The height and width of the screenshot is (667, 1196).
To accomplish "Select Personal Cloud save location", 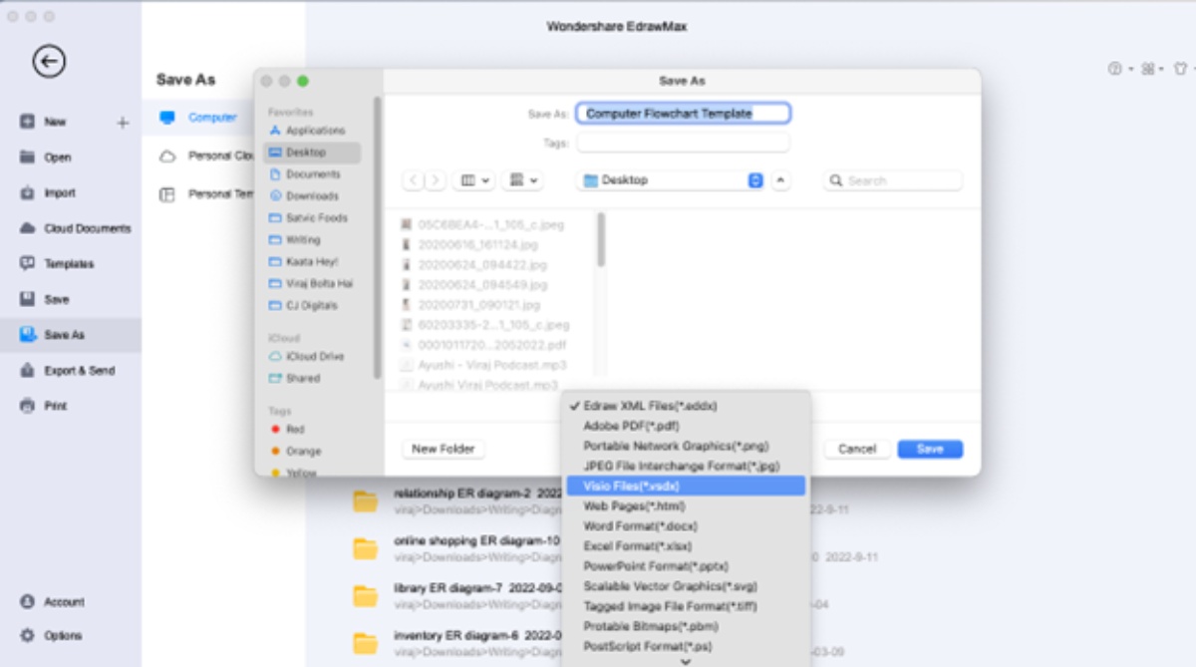I will tap(206, 157).
